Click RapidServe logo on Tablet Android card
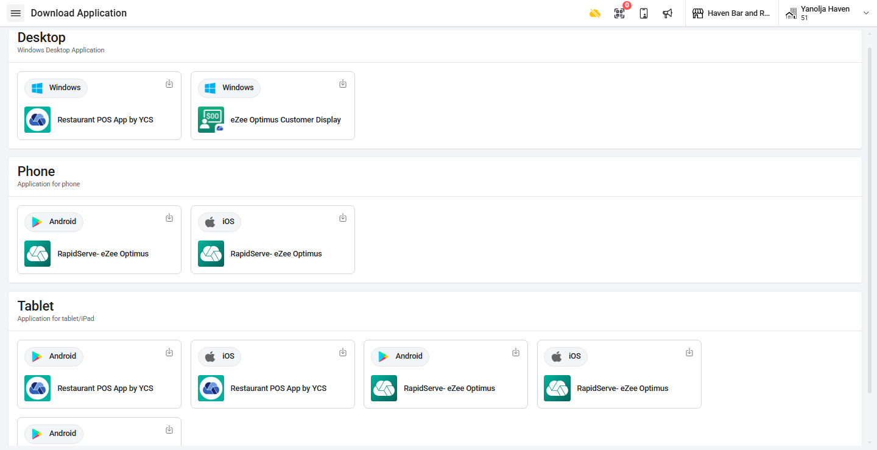Image resolution: width=877 pixels, height=450 pixels. (x=384, y=388)
